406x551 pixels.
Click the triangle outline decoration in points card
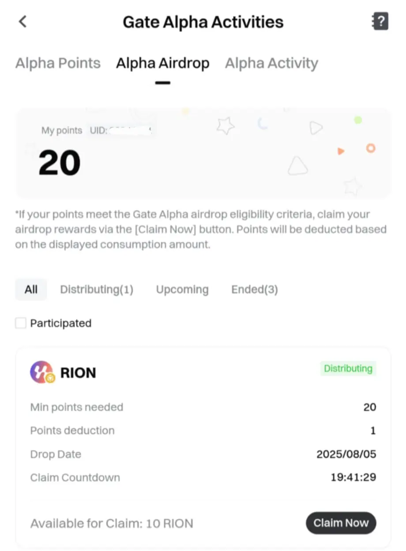[x=297, y=166]
